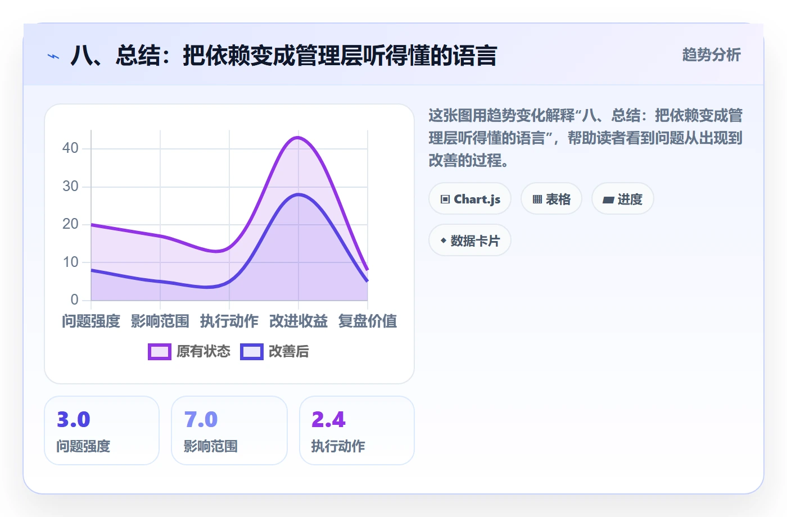Viewport: 787px width, 517px height.
Task: Click the 改善后 legend label
Action: (x=289, y=352)
